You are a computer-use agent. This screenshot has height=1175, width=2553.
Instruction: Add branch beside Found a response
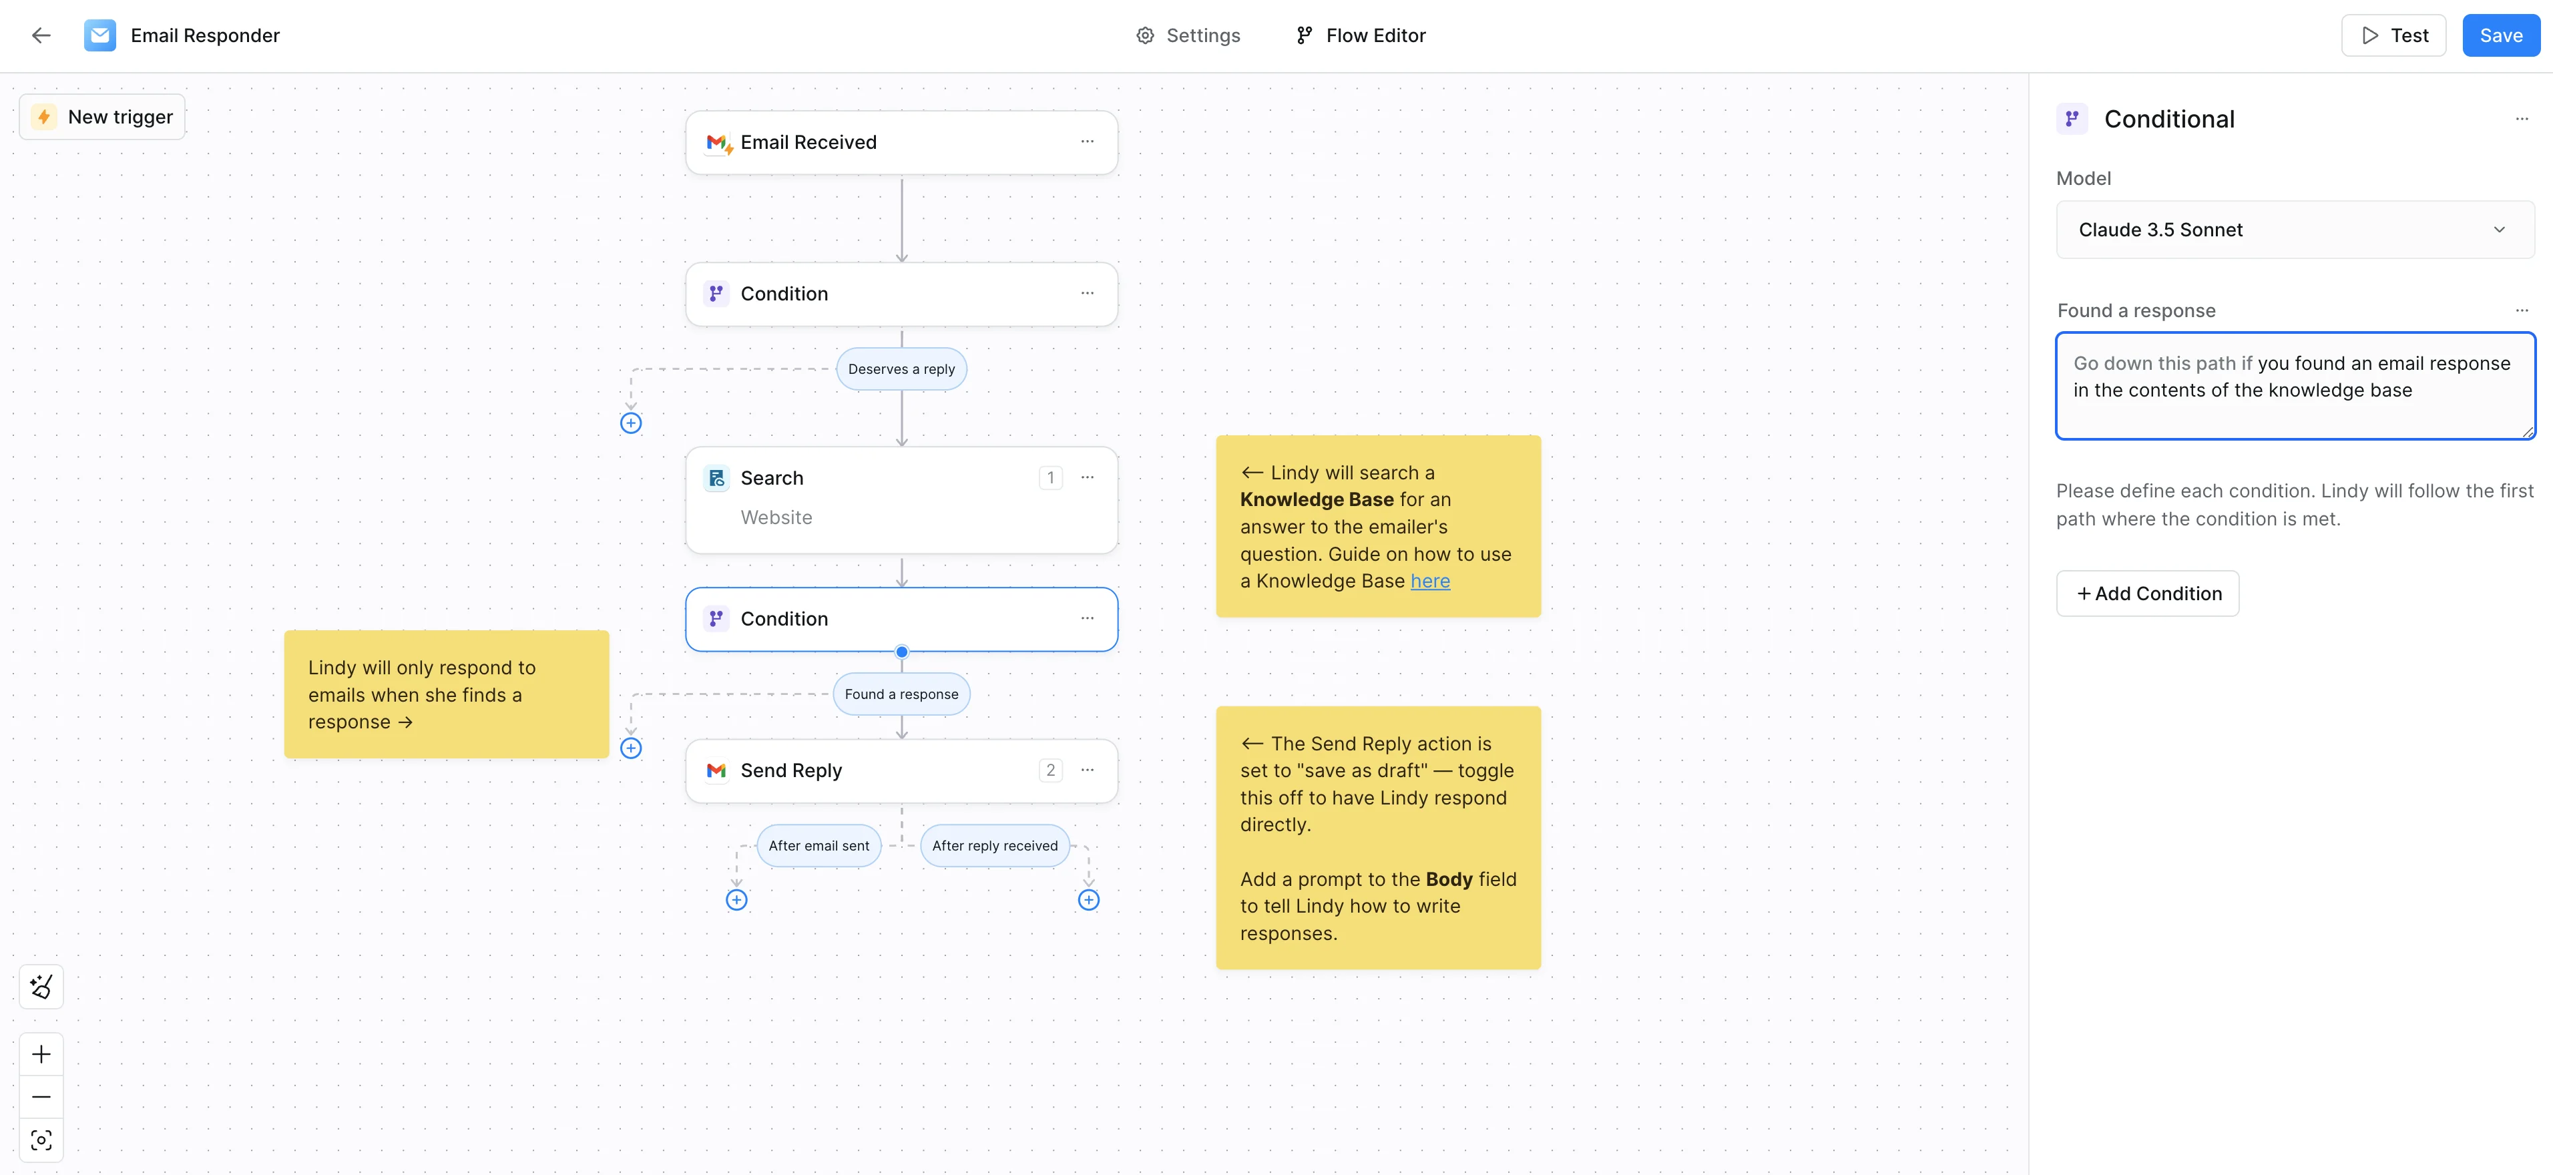(x=630, y=748)
